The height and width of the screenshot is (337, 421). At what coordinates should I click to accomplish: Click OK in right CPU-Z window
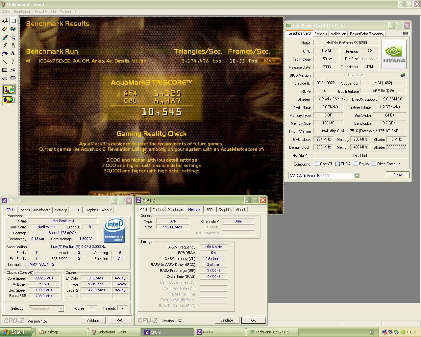tap(253, 320)
